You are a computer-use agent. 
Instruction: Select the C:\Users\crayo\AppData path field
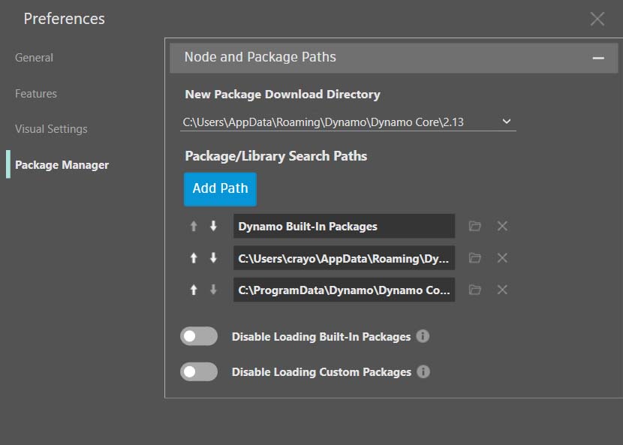point(344,258)
